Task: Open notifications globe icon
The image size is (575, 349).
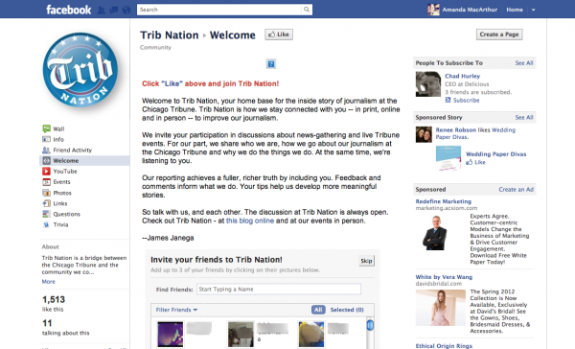Action: click(x=126, y=10)
